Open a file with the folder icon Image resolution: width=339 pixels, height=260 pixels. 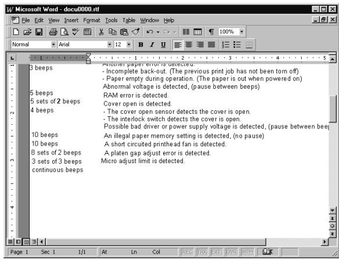click(27, 32)
